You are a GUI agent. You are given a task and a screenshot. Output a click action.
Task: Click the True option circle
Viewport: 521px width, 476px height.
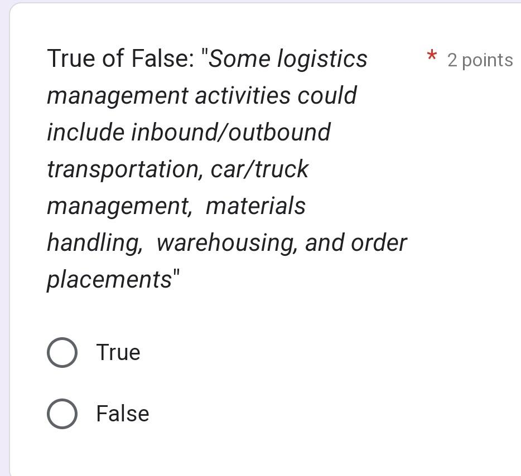tap(62, 352)
